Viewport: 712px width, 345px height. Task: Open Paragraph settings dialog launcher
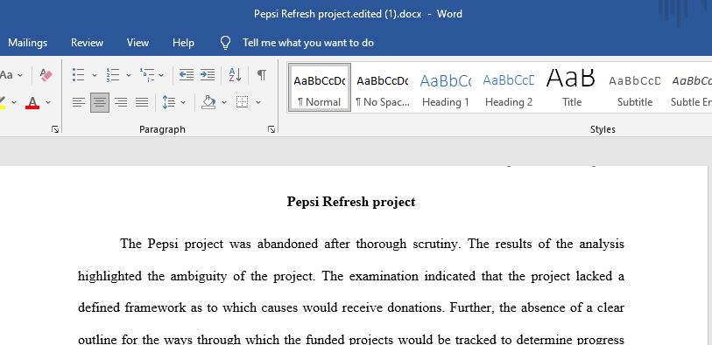(x=271, y=129)
